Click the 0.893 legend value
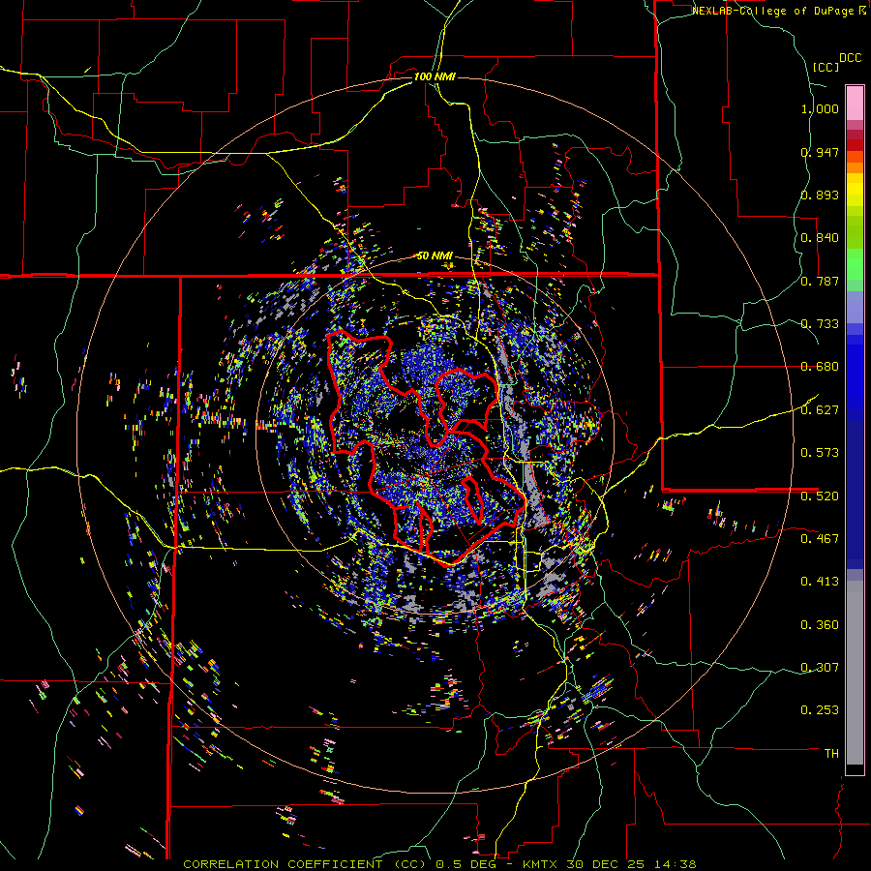 (x=820, y=195)
